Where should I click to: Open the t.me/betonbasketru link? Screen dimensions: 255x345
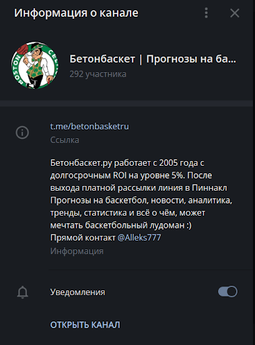89,127
